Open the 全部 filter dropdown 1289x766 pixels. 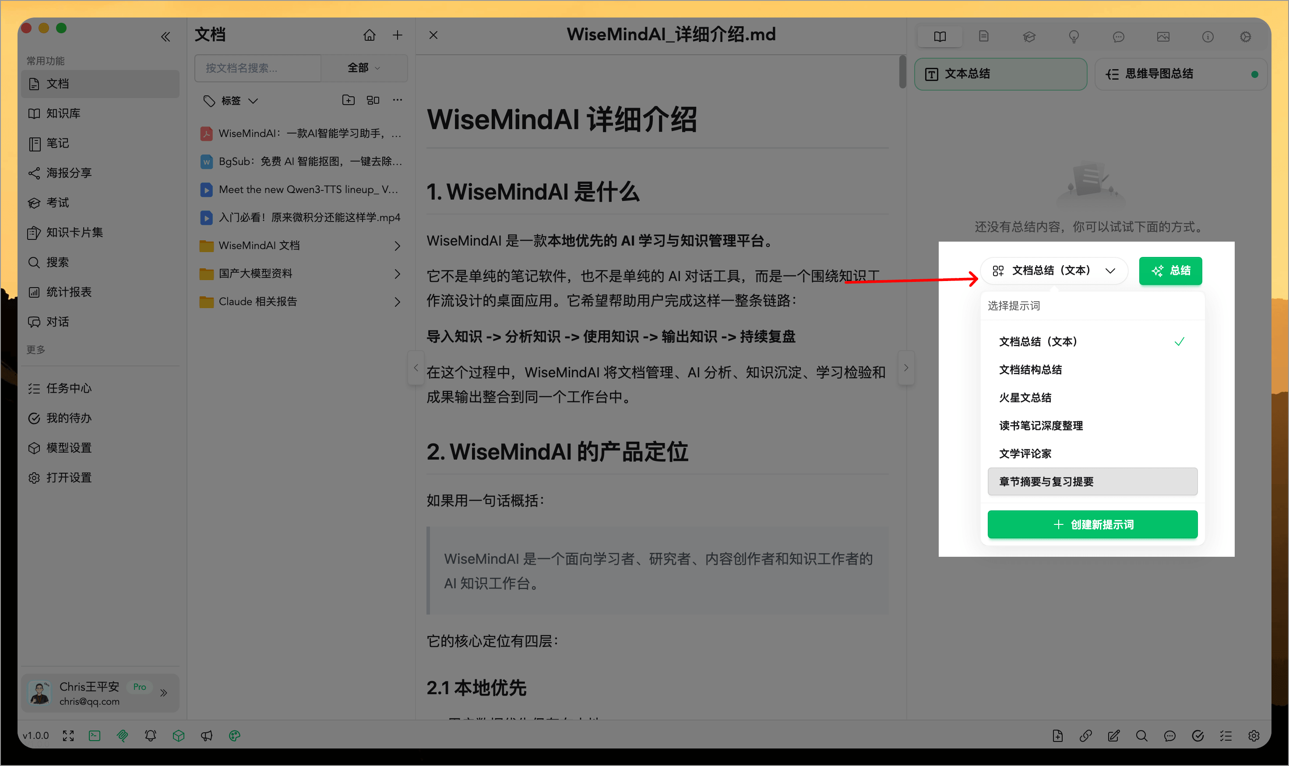[x=364, y=67]
